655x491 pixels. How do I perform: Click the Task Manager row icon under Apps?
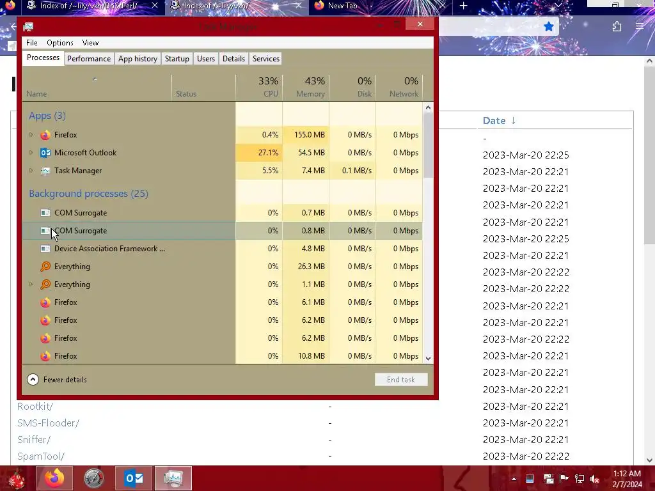point(45,171)
